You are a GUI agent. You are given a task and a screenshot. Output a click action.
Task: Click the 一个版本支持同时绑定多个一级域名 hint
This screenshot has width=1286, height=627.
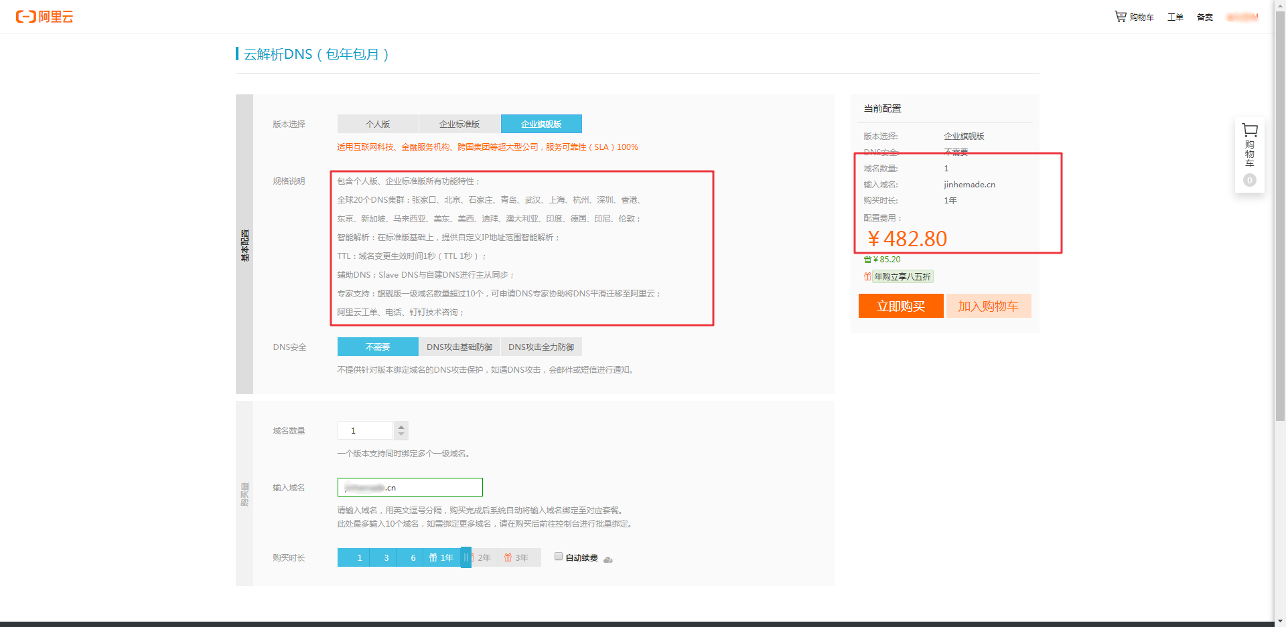point(404,454)
